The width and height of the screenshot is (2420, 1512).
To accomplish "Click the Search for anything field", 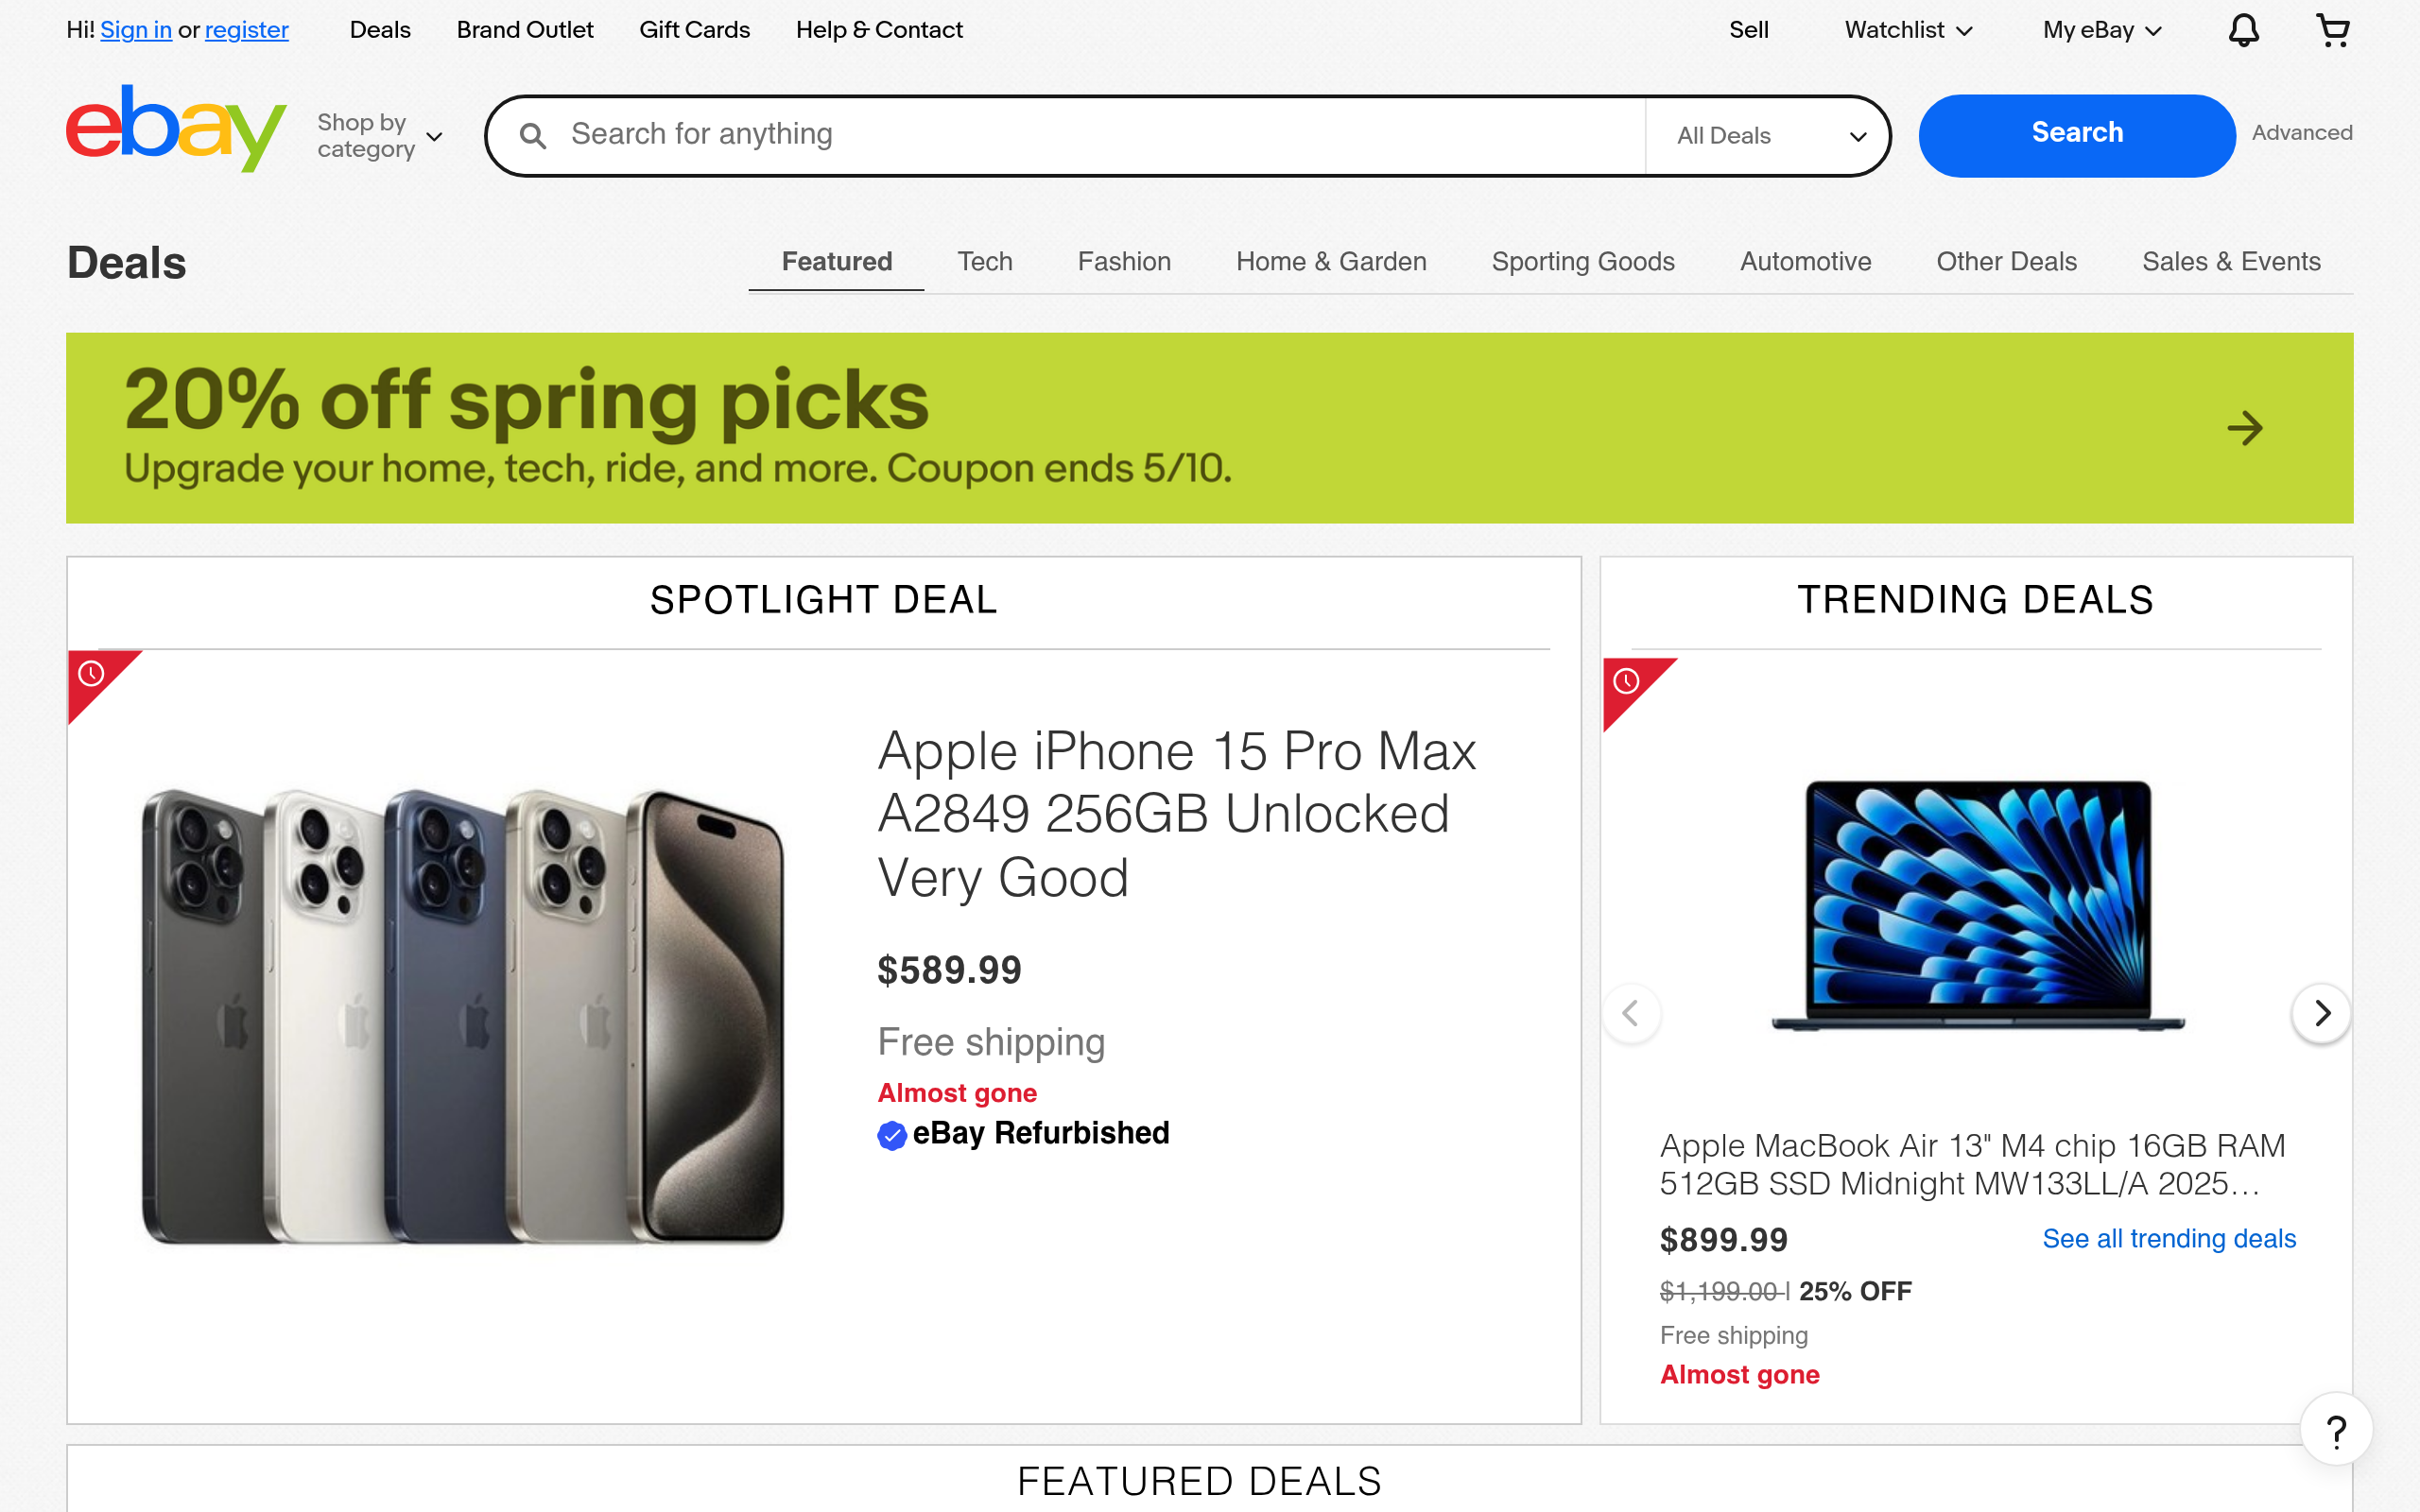I will (x=1100, y=135).
